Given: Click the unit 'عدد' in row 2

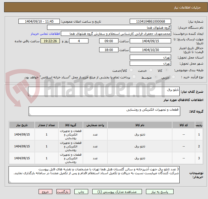Looking at the screenshot, I should point(95,146).
